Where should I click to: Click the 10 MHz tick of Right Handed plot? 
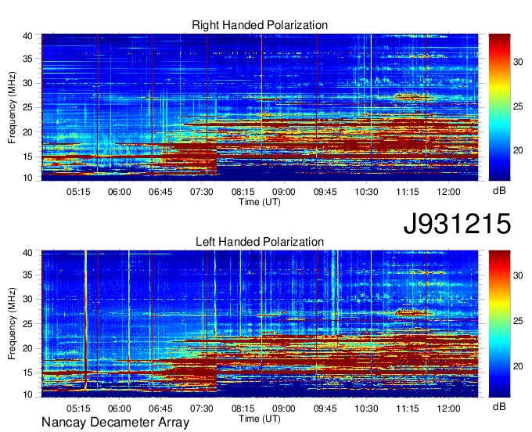28,178
